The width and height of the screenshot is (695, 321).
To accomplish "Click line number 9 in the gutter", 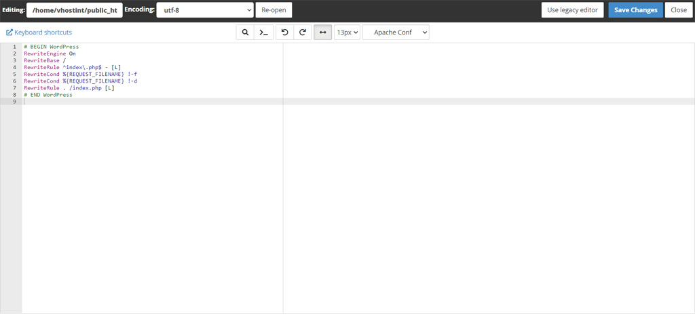I will (x=15, y=102).
